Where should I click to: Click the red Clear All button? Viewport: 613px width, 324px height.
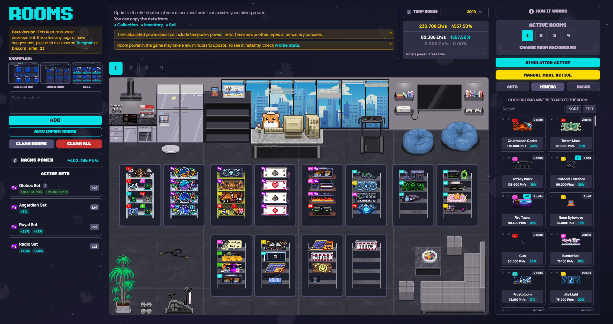(79, 144)
